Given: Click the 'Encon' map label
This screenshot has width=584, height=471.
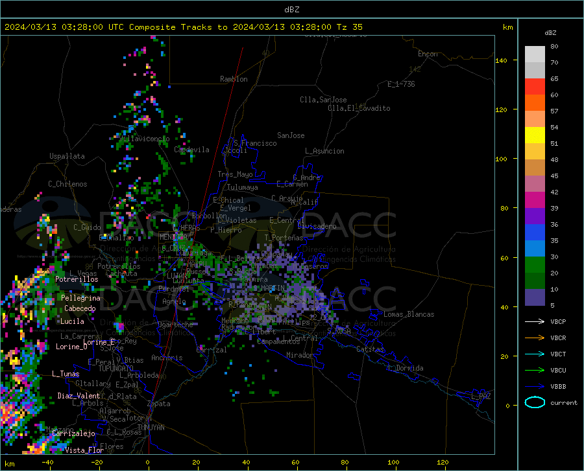Looking at the screenshot, I should pos(428,54).
